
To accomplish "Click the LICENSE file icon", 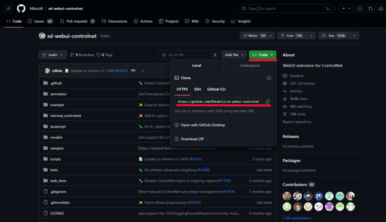I will click(x=46, y=213).
